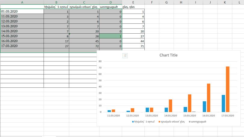
Task: Click the orange bar above 15.03.2020 in chart
Action: [190, 103]
